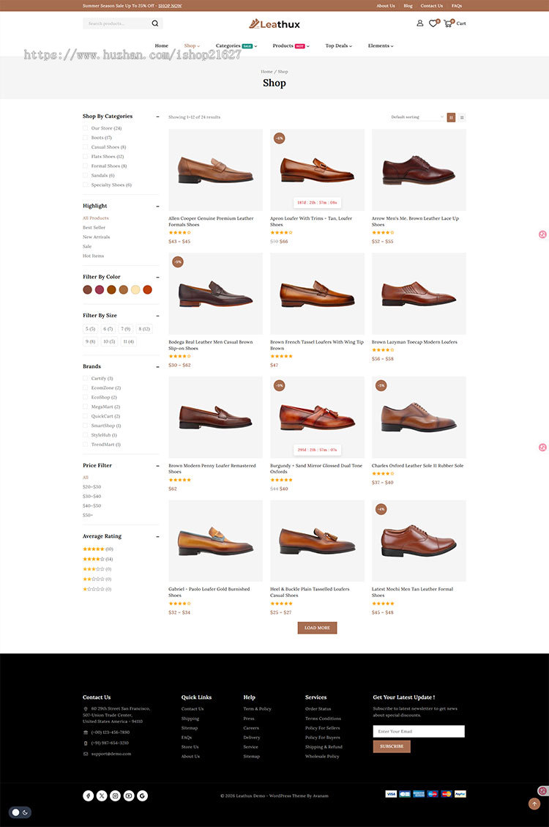Viewport: 549px width, 827px height.
Task: Select the Best Seller highlight filter
Action: tap(94, 227)
